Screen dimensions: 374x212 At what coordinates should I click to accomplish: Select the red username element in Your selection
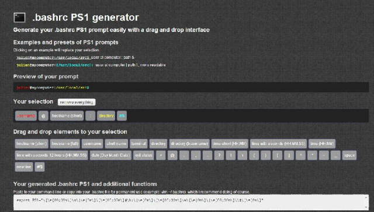[26, 116]
